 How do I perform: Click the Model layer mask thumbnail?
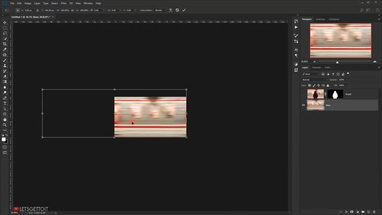[x=335, y=94]
